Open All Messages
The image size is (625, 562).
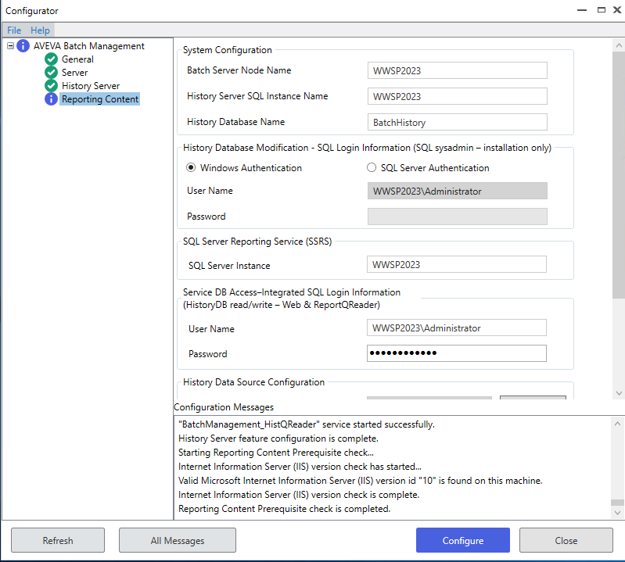click(178, 540)
